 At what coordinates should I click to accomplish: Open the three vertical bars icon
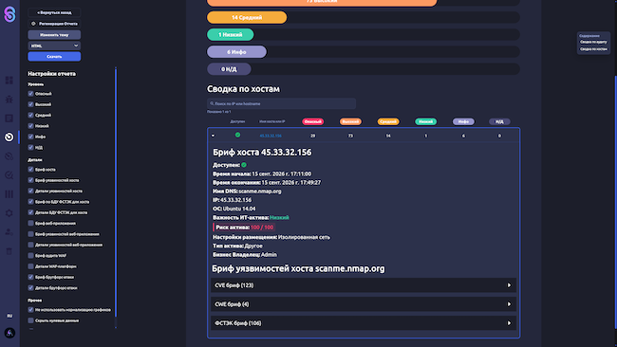coord(9,194)
